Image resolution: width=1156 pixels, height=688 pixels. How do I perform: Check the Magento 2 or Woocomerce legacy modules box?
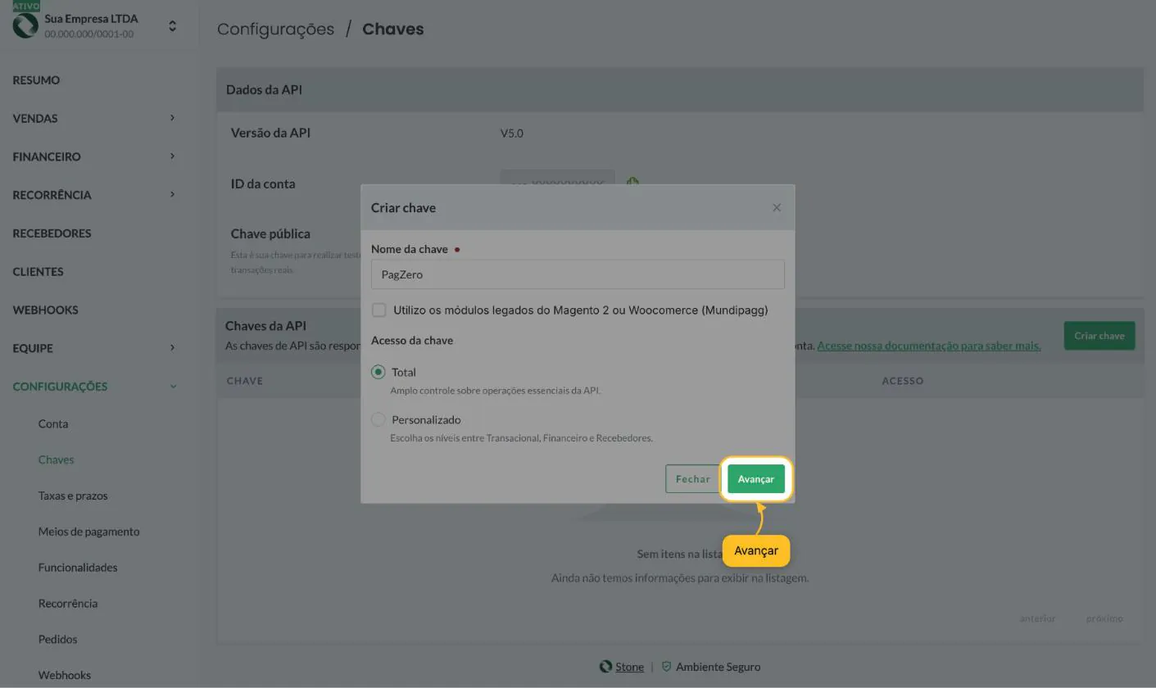click(379, 310)
